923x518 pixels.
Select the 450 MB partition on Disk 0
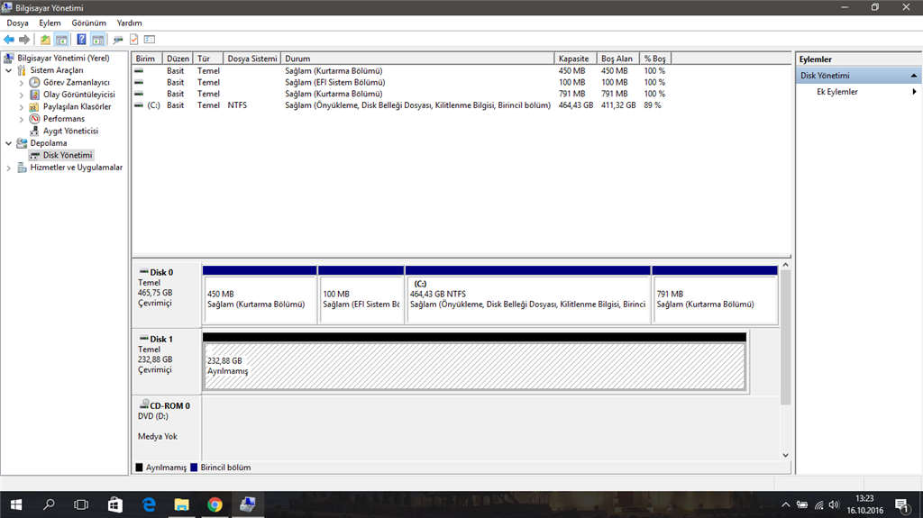pos(260,295)
